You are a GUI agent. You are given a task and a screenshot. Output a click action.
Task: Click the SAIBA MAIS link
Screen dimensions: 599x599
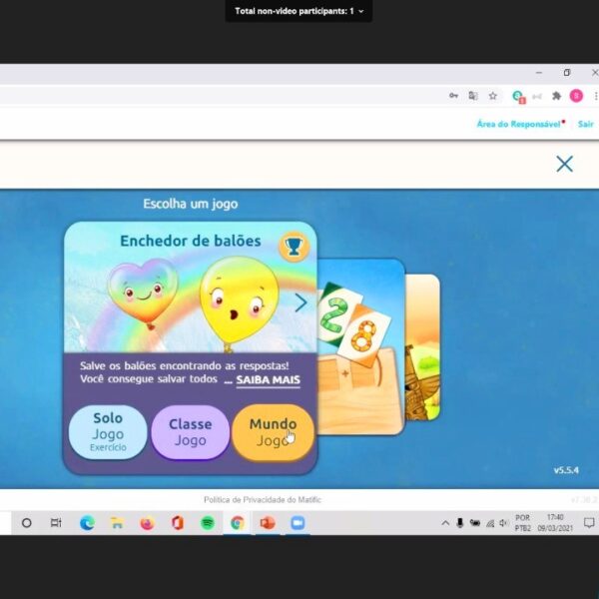tap(268, 380)
